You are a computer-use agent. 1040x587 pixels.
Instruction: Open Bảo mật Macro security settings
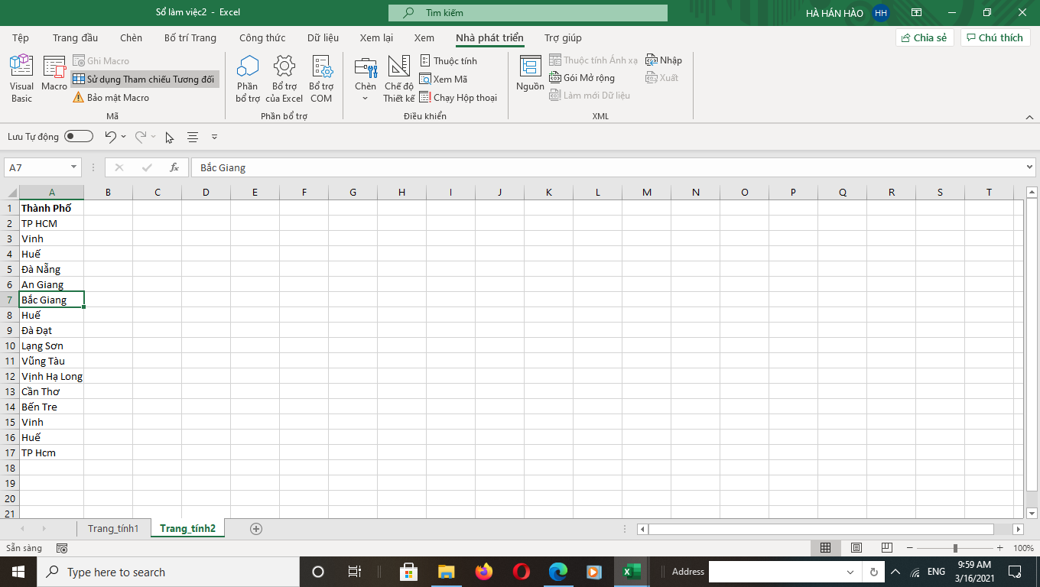pyautogui.click(x=111, y=98)
